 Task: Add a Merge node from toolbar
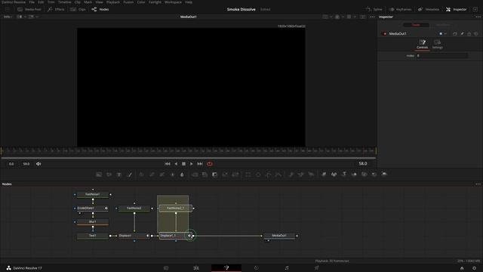click(x=195, y=175)
